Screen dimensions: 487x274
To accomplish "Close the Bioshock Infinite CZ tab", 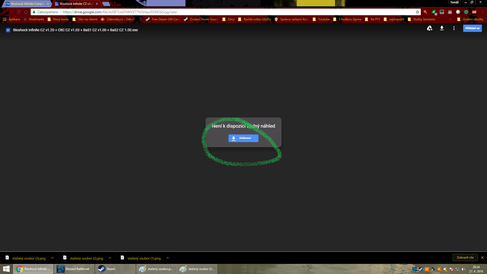I will click(x=97, y=4).
